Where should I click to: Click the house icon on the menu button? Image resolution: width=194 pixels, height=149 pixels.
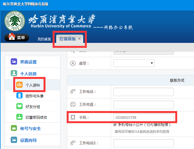coord(12,37)
